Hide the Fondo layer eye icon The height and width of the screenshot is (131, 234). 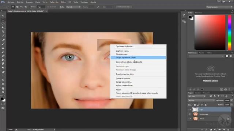190,119
